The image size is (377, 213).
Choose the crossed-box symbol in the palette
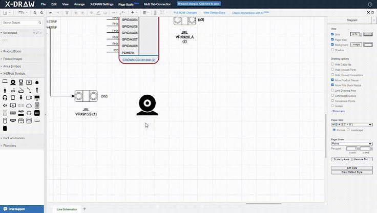[29, 82]
